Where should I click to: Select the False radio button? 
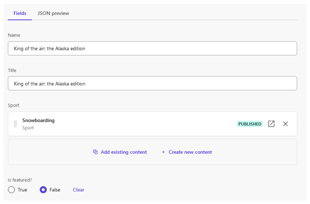coord(43,190)
